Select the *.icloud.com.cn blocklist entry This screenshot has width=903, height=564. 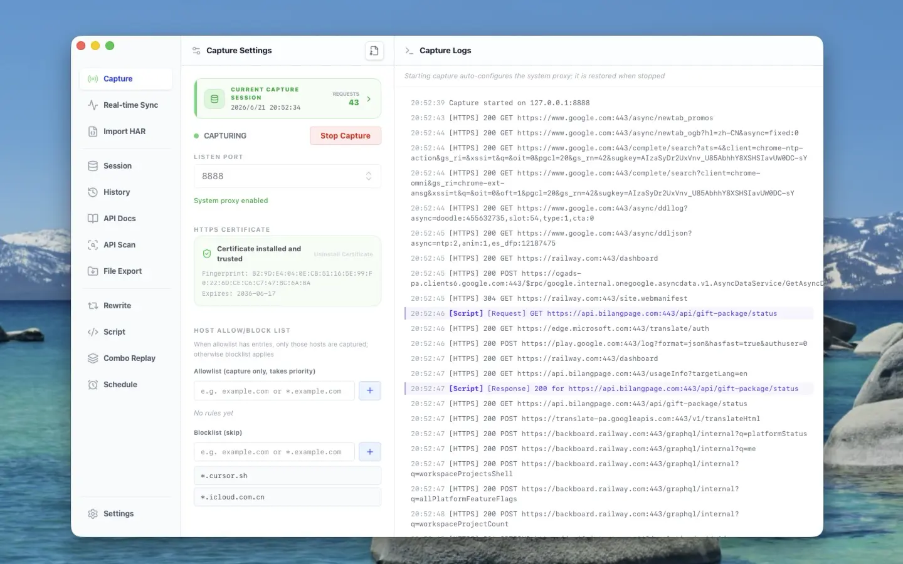click(287, 498)
